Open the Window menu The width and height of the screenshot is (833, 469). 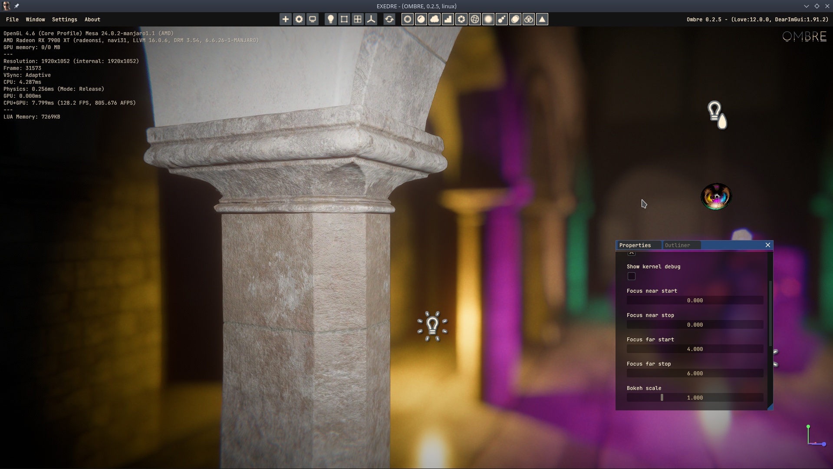[35, 20]
